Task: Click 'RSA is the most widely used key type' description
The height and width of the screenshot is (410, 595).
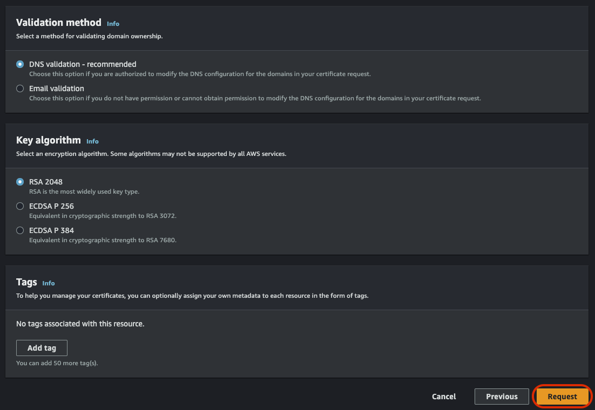Action: pyautogui.click(x=84, y=192)
